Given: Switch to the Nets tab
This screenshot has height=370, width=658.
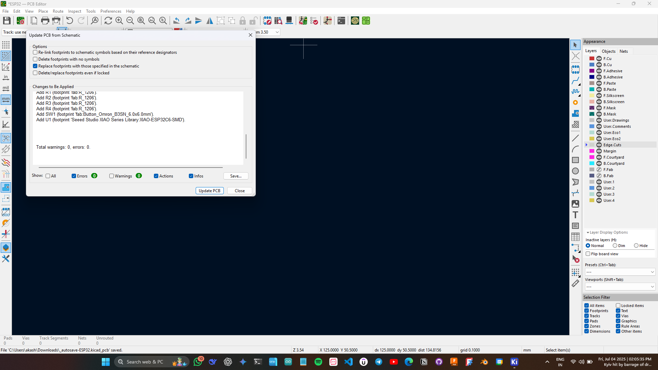Looking at the screenshot, I should [624, 51].
